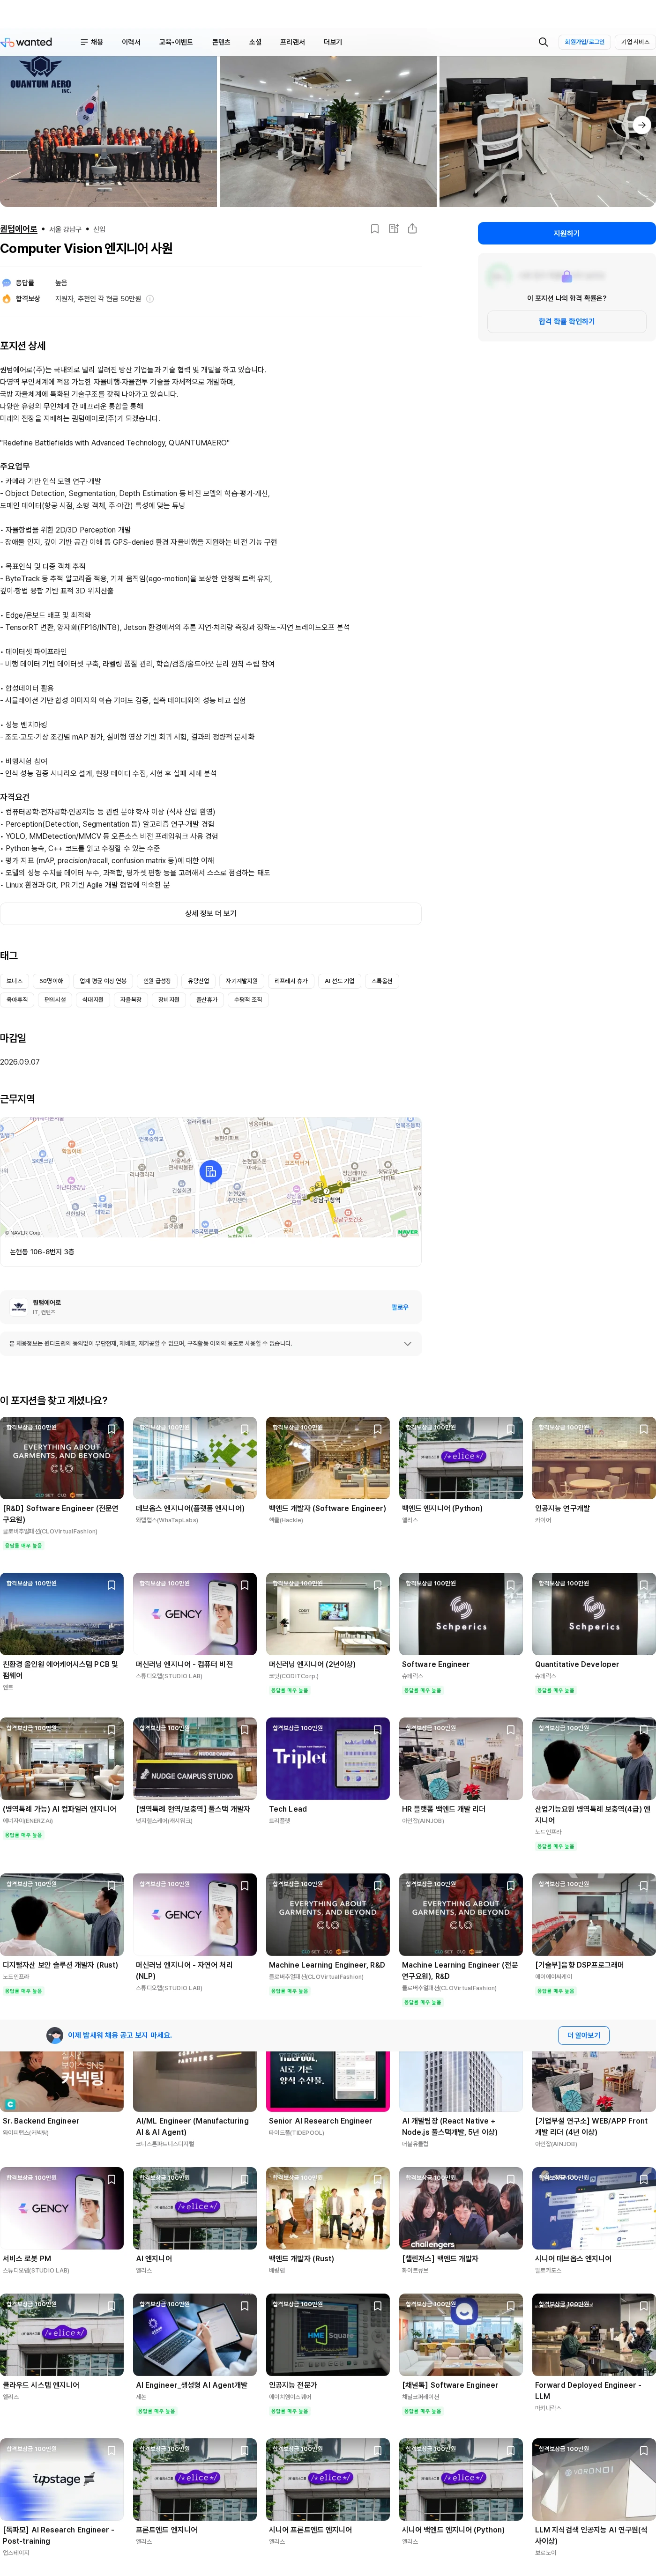Click the 리프레시 휴가 tag
The width and height of the screenshot is (656, 2576).
click(291, 981)
